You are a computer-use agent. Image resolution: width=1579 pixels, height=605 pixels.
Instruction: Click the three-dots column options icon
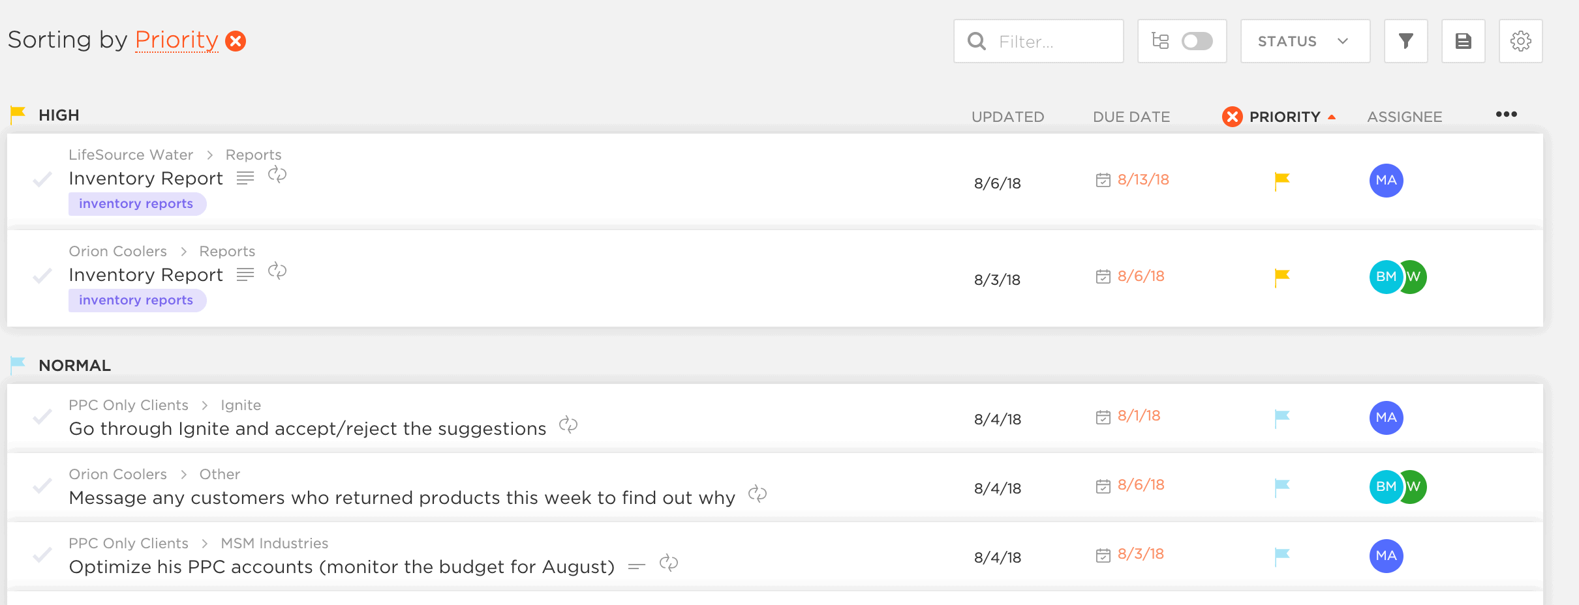pos(1506,115)
